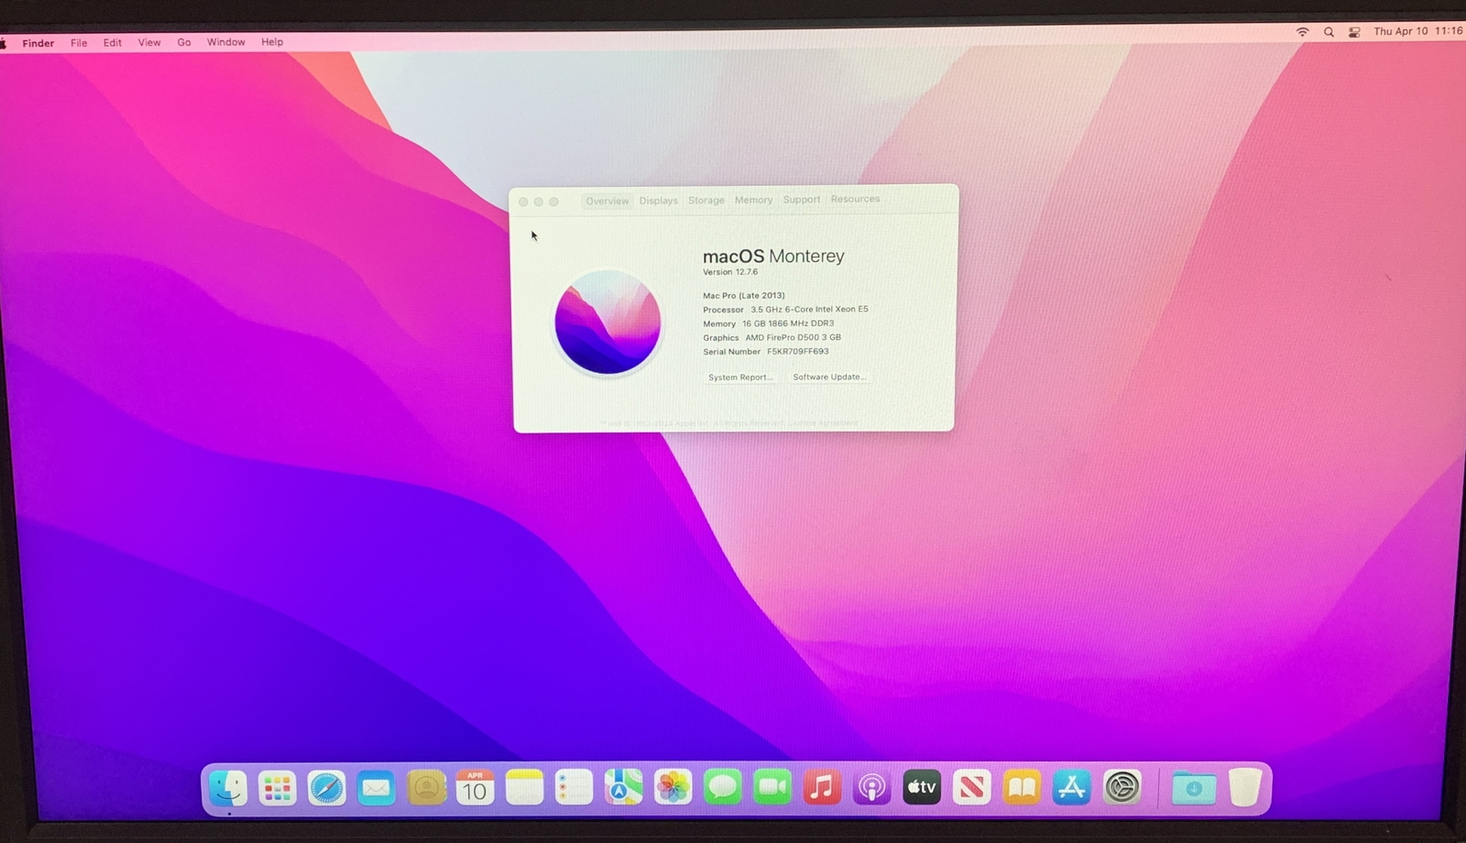Click the serial number F5KR709FF693
1466x843 pixels.
coord(798,351)
